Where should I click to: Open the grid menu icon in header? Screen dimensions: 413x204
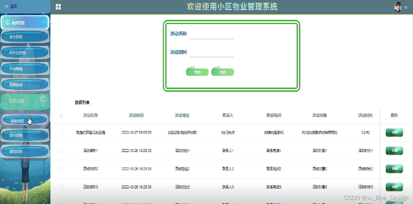click(x=58, y=7)
